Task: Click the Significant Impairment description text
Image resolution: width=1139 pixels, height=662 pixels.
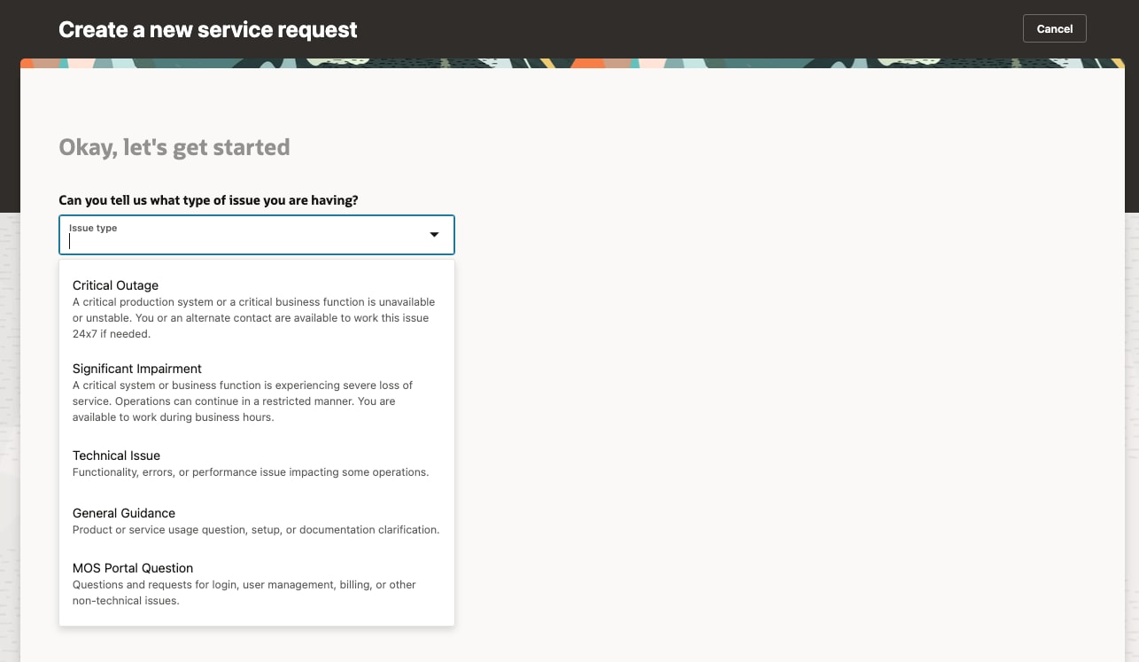Action: [x=243, y=401]
